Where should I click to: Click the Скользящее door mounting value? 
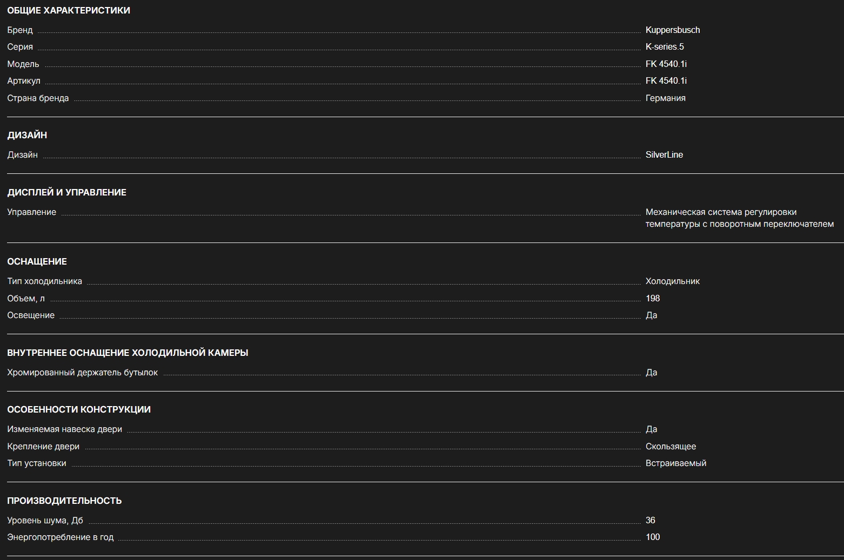coord(671,447)
